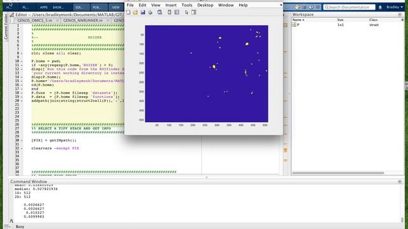Image resolution: width=408 pixels, height=229 pixels.
Task: Open Bradley account dropdown
Action: point(395,7)
